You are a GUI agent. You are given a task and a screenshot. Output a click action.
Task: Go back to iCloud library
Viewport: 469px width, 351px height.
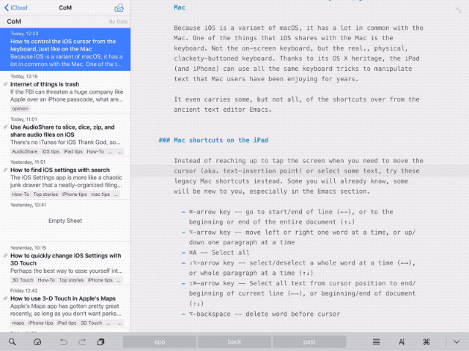tap(16, 7)
